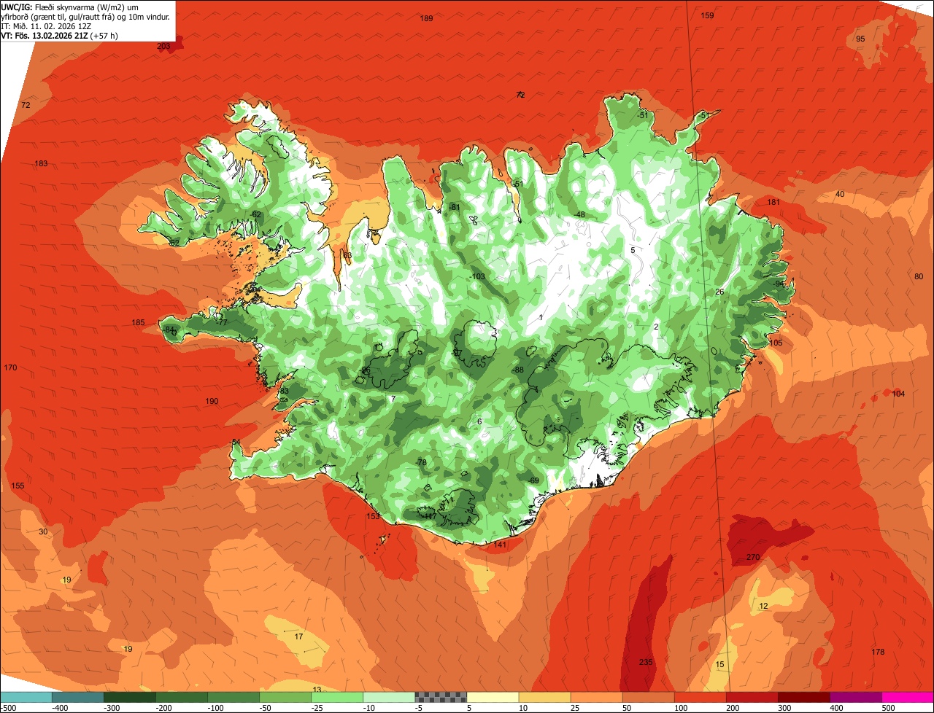Click the value 12 on the southeast yellow patch
Viewport: 934px width, 713px height.
[x=763, y=606]
